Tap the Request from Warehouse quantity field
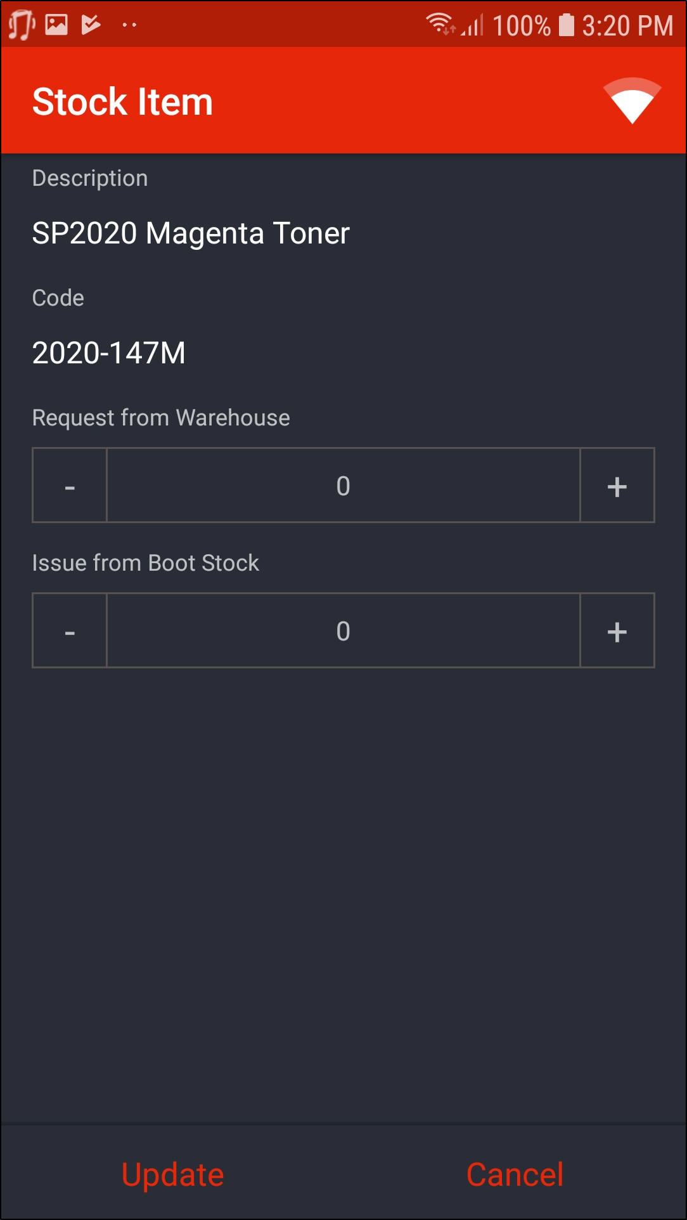 (x=343, y=486)
